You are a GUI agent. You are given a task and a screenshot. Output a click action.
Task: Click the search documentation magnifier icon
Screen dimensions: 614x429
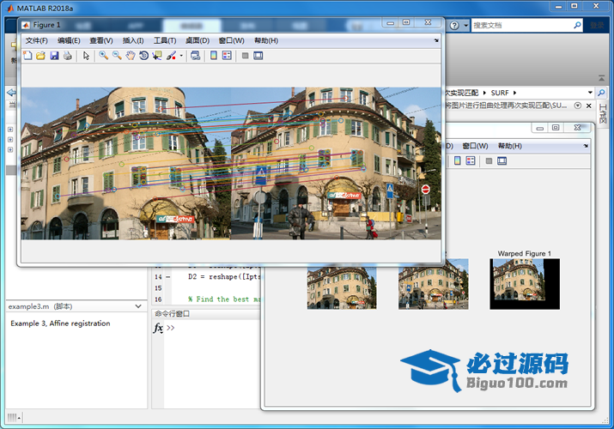pyautogui.click(x=578, y=26)
